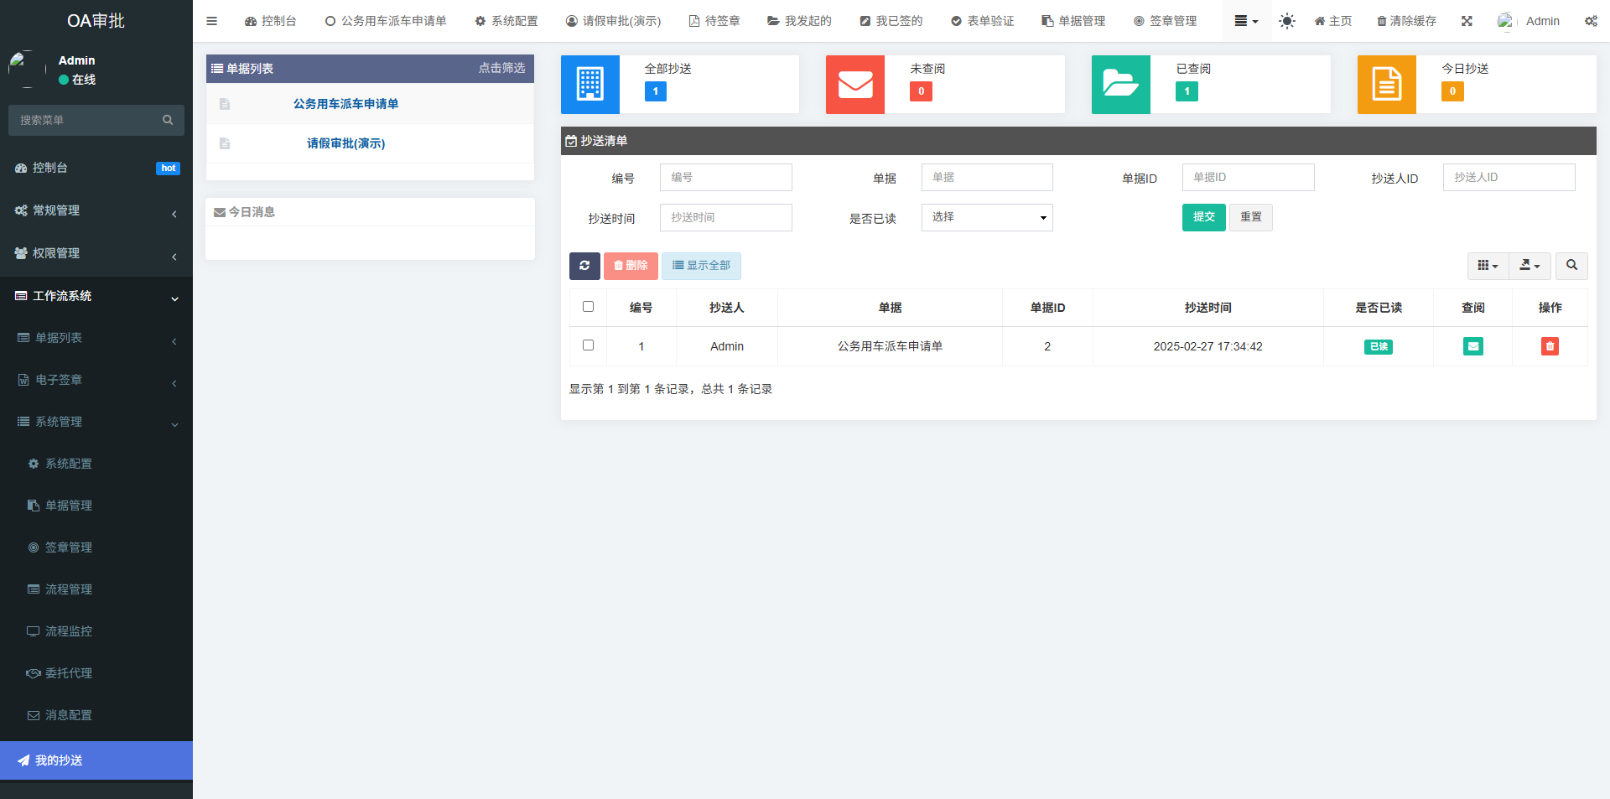Check the checkbox for row 1
The width and height of the screenshot is (1610, 799).
tap(588, 345)
